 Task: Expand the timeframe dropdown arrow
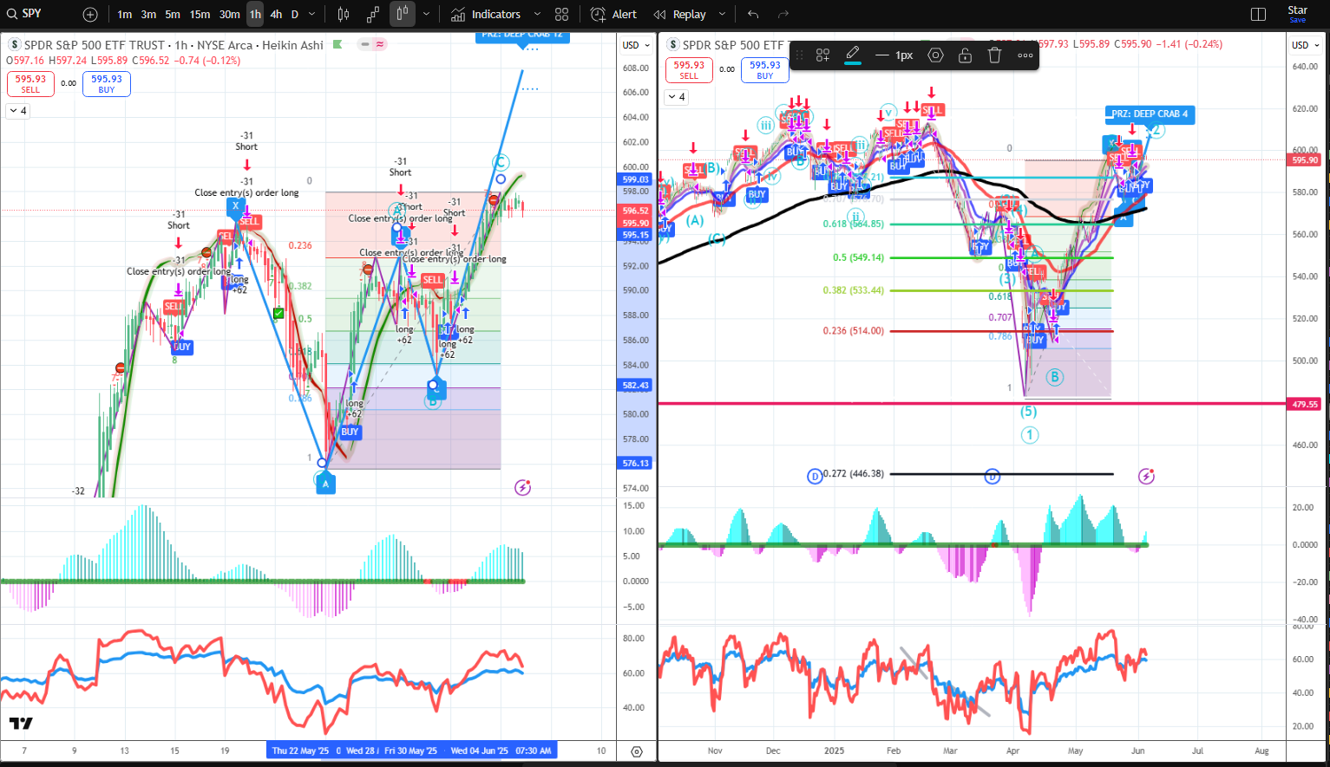click(312, 15)
